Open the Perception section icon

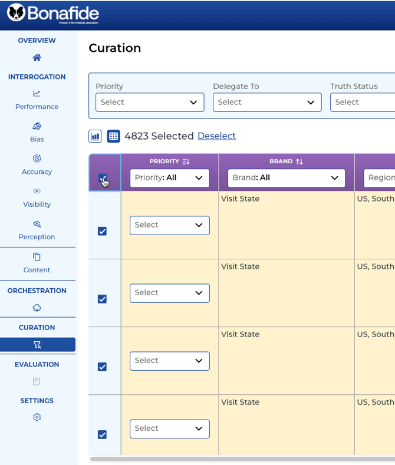pos(37,224)
